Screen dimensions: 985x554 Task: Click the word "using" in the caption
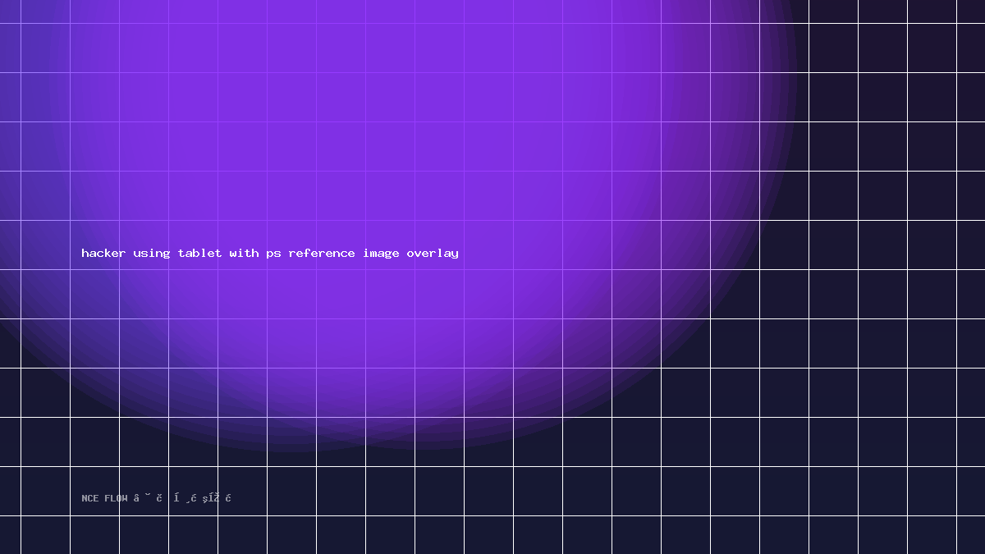pyautogui.click(x=152, y=254)
